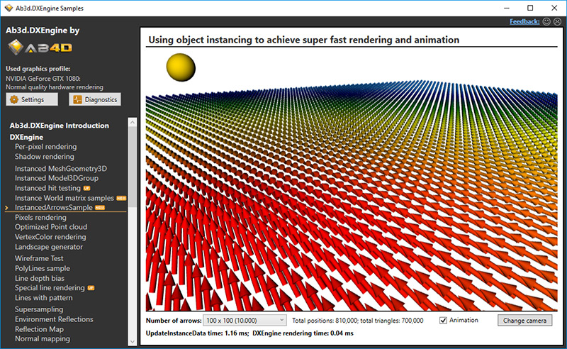
Task: Open the Shadow rendering sample
Action: [x=44, y=157]
